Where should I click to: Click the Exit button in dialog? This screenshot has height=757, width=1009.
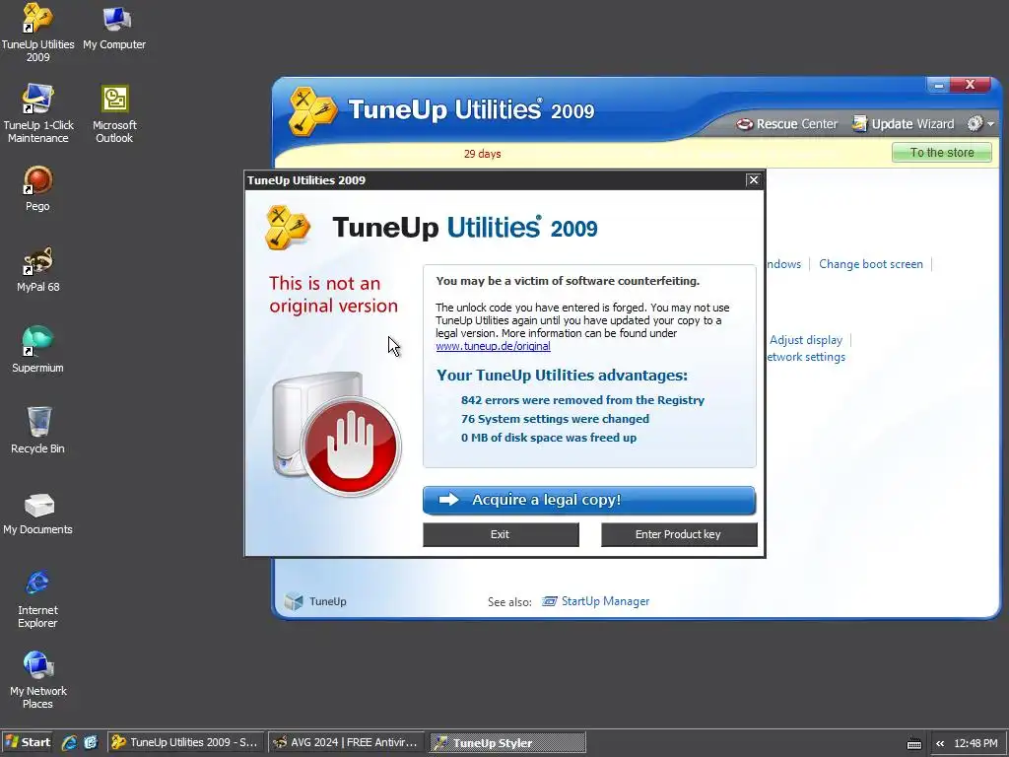(x=501, y=534)
